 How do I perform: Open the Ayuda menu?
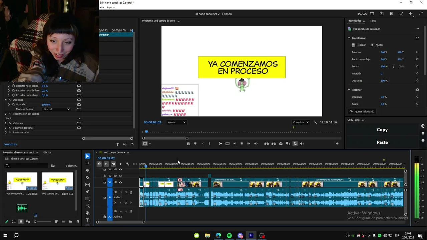click(111, 7)
